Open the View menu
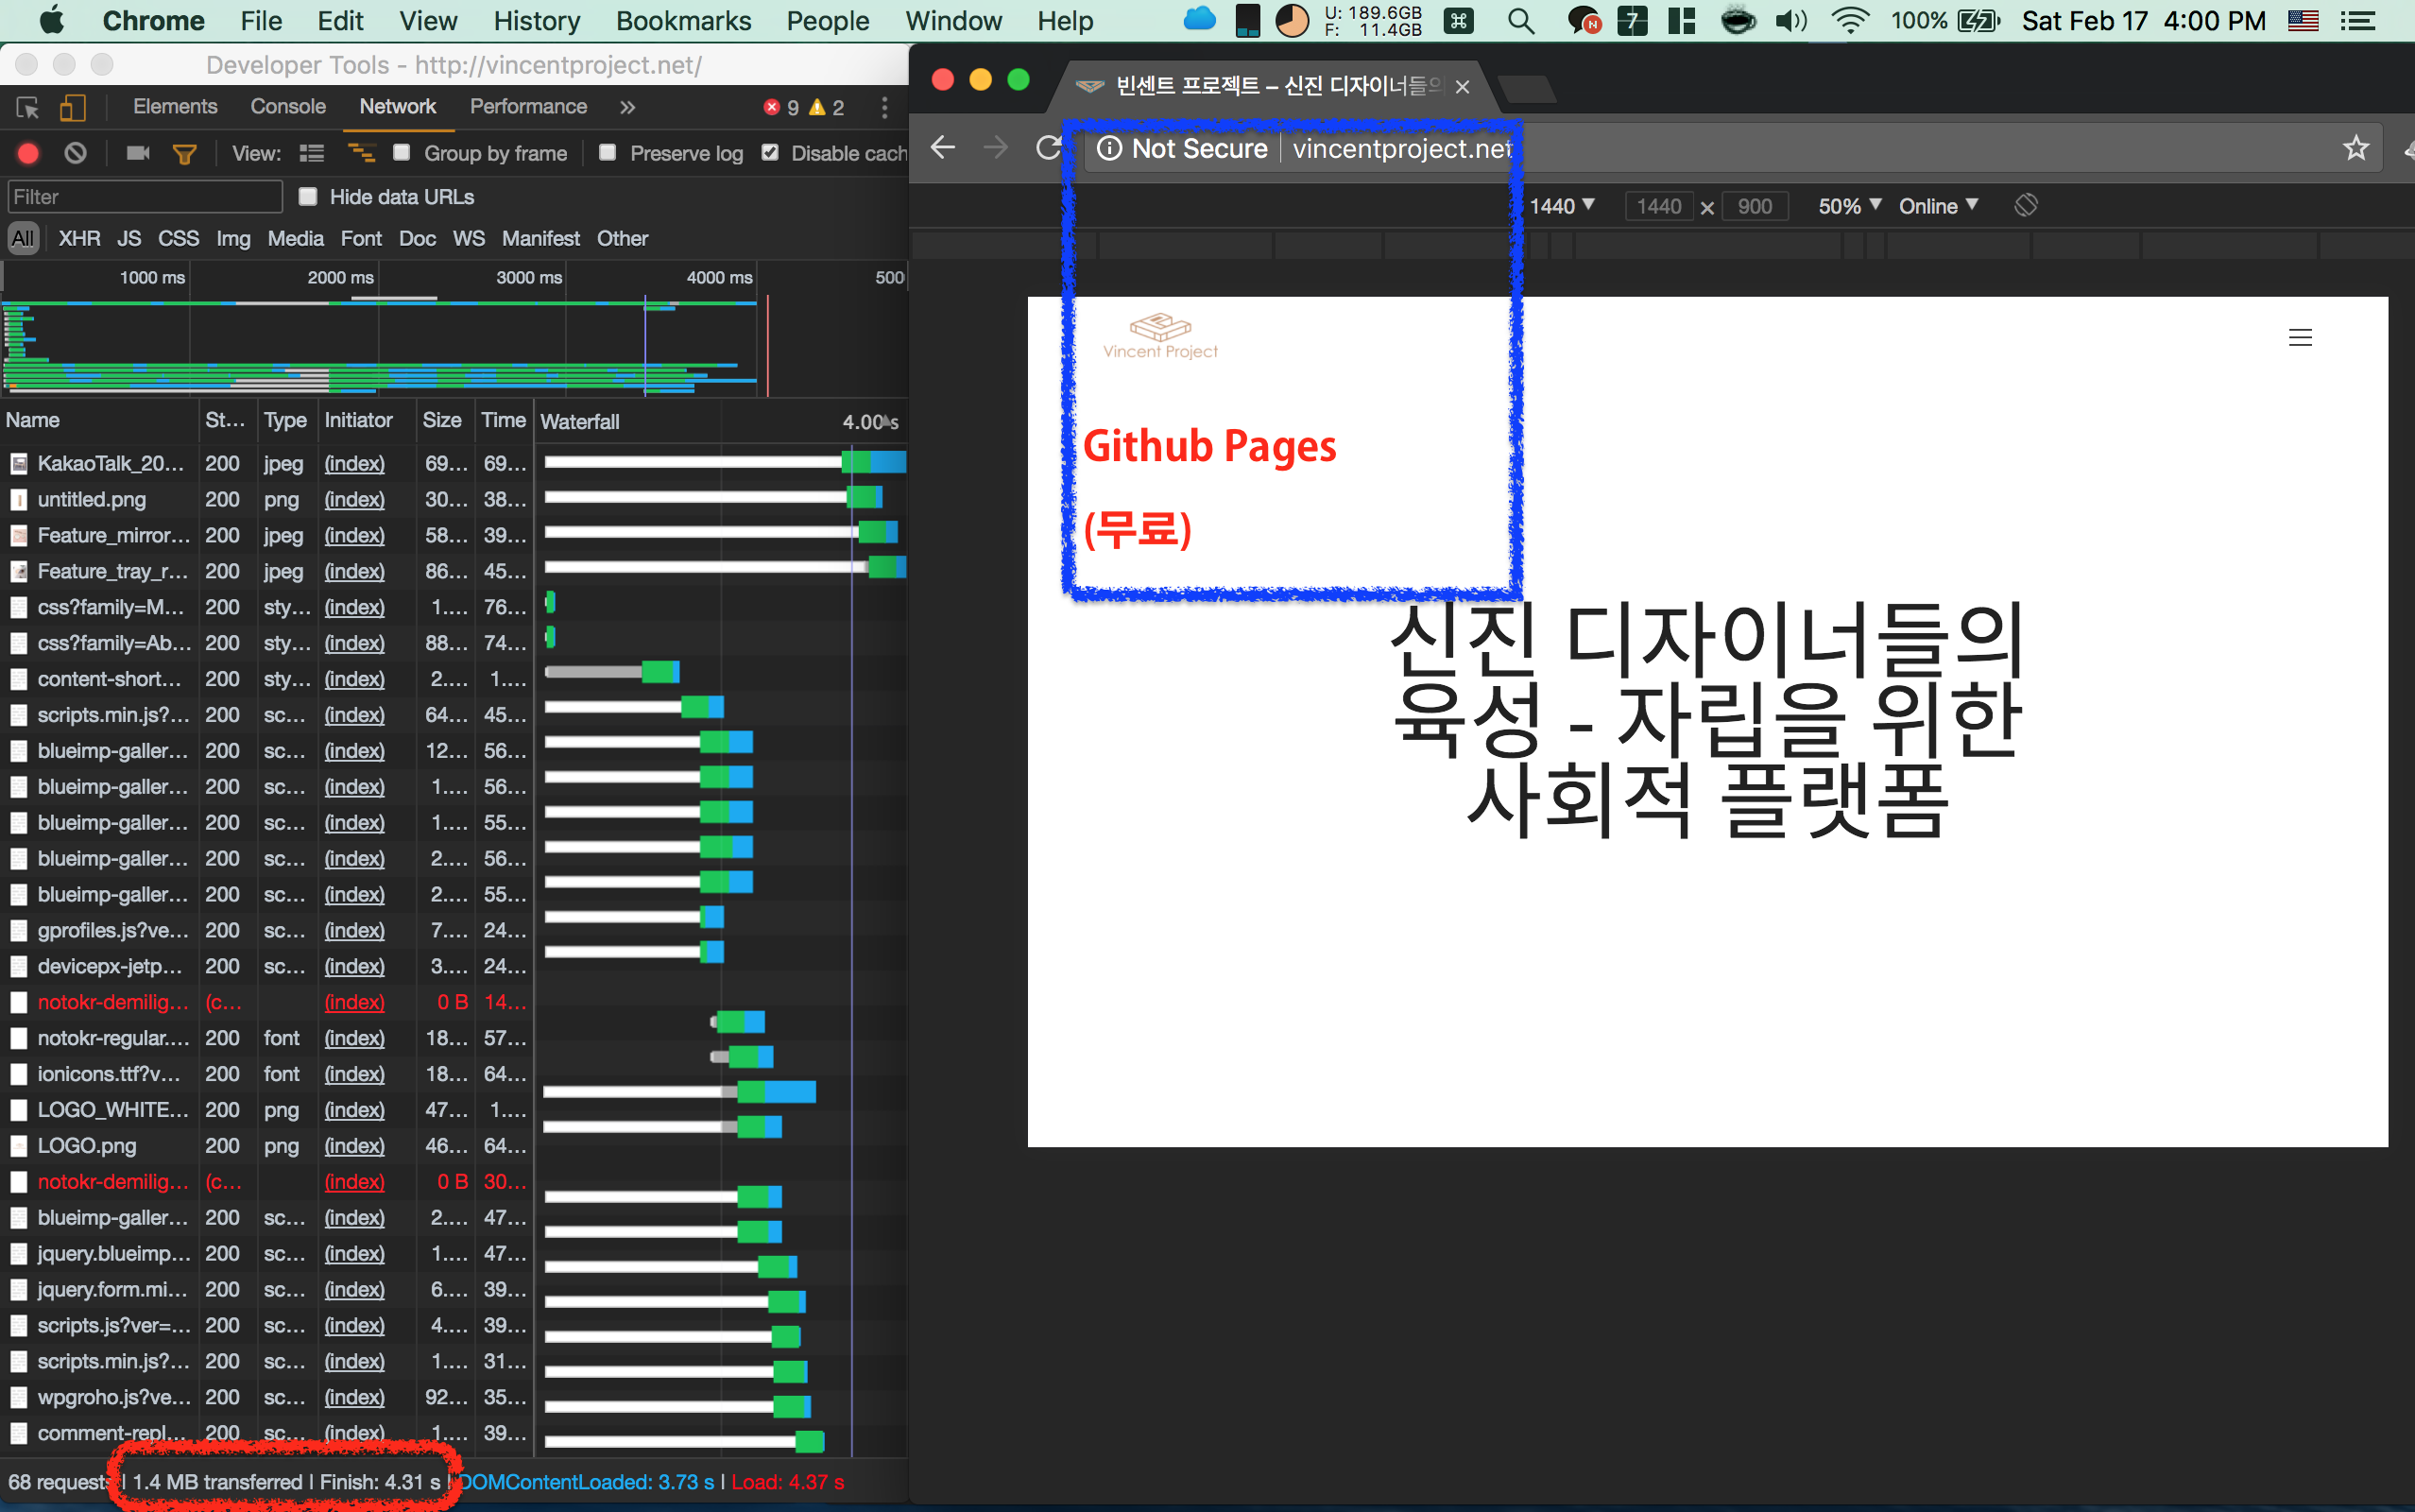Viewport: 2415px width, 1512px height. [x=428, y=20]
